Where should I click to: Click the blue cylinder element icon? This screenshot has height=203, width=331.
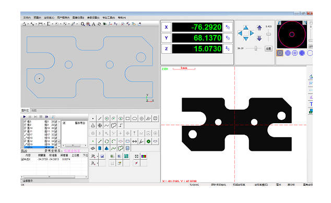[100, 148]
